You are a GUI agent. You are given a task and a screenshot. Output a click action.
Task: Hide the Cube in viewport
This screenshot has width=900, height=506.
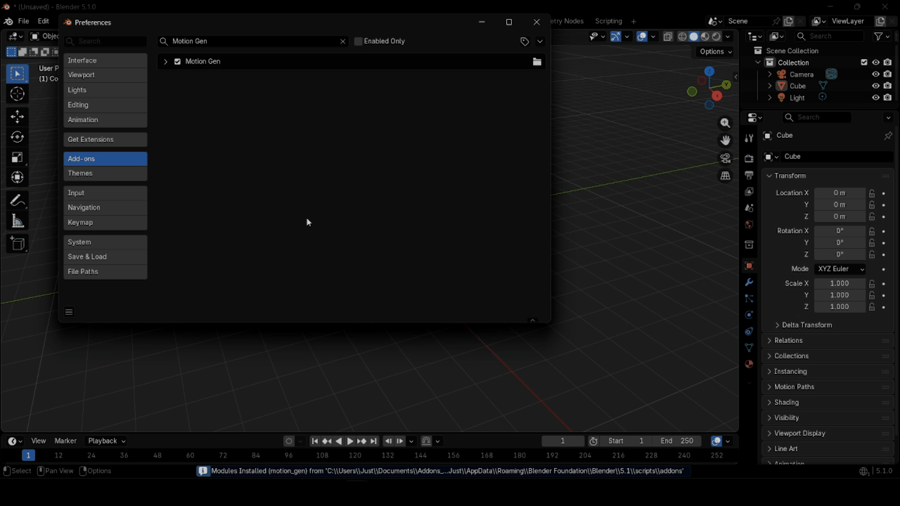pyautogui.click(x=876, y=86)
